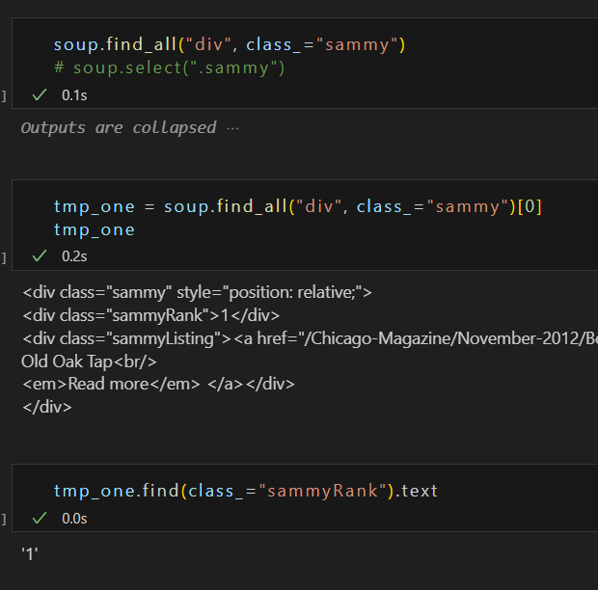Click the green success checkmark beside 0.1s
Image resolution: width=598 pixels, height=590 pixels.
[40, 94]
